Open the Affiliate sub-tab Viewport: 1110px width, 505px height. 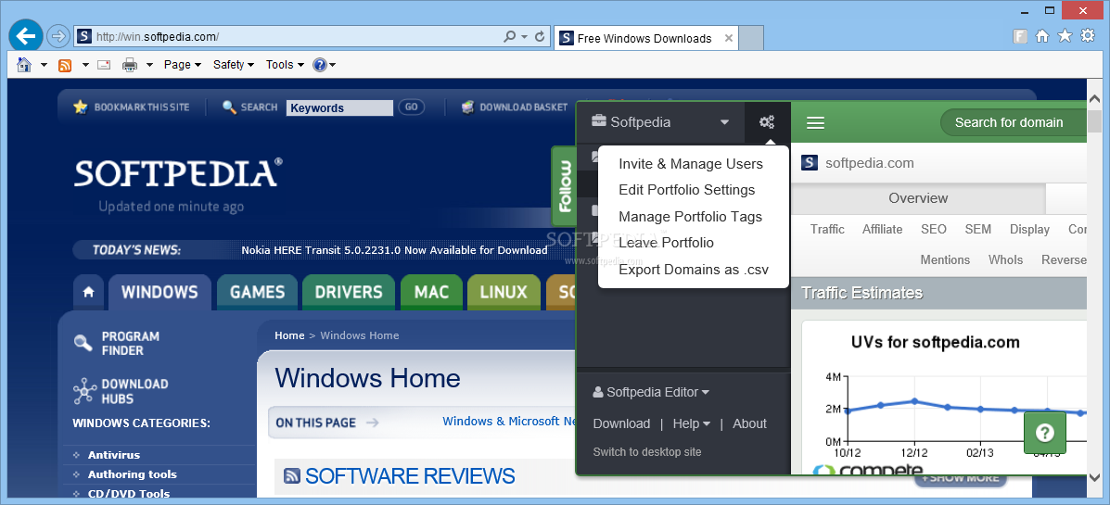(x=882, y=229)
